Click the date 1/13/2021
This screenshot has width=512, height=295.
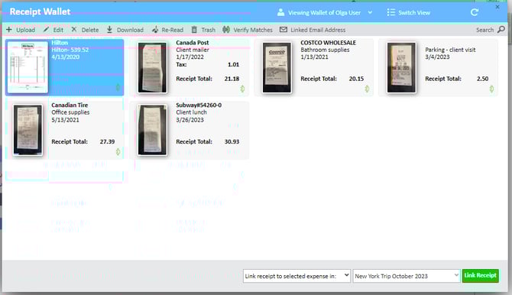tap(314, 57)
